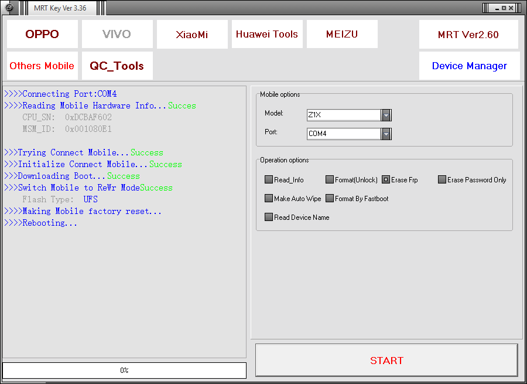This screenshot has width=527, height=384.
Task: Click the 0% progress bar
Action: (x=124, y=371)
